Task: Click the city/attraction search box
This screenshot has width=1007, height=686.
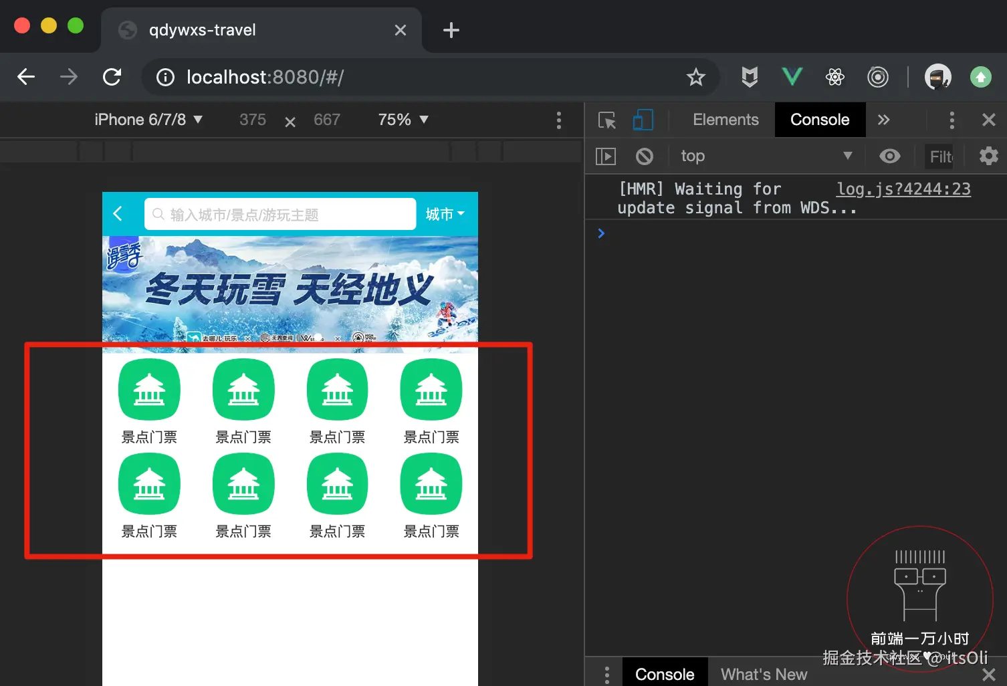Action: tap(280, 214)
